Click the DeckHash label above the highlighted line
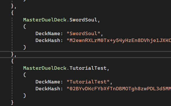The width and height of the screenshot is (171, 106). pyautogui.click(x=48, y=40)
